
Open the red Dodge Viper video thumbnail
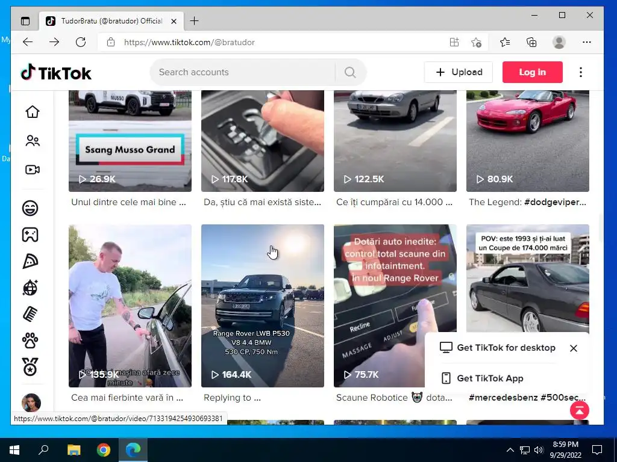tap(528, 141)
